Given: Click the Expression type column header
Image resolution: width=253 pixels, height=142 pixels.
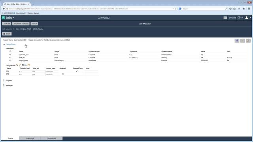Looking at the screenshot, I should point(94,51).
